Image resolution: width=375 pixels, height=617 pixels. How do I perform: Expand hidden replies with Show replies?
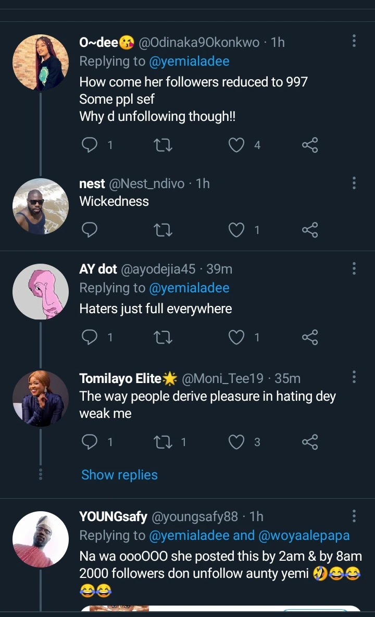[x=119, y=475]
